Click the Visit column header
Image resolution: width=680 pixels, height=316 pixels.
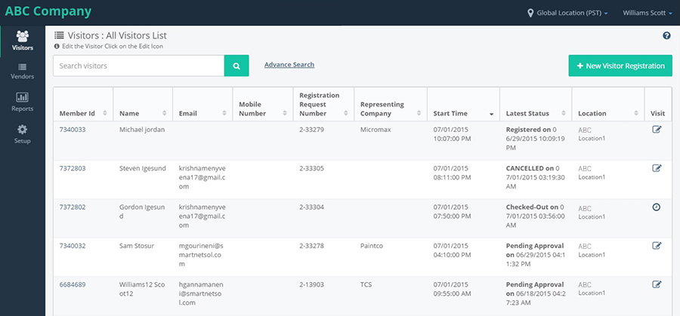click(x=657, y=113)
